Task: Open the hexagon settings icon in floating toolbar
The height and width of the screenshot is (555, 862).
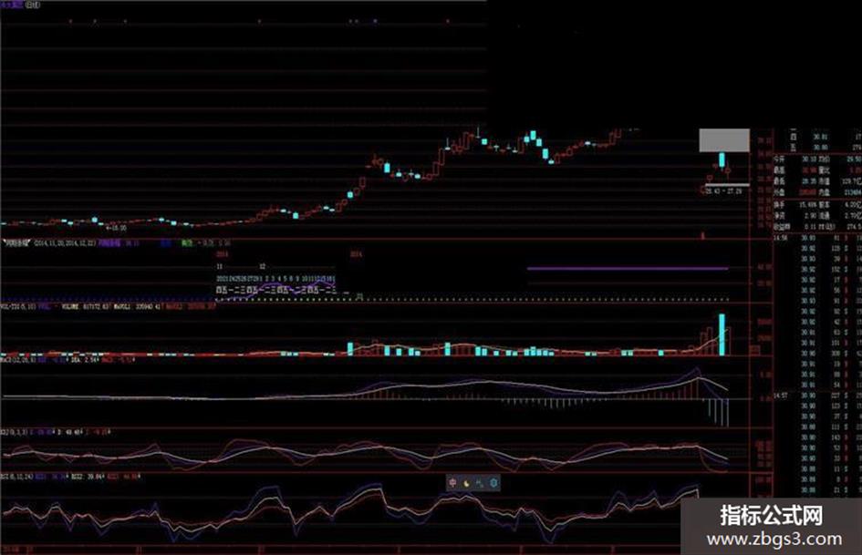Action: (x=493, y=483)
